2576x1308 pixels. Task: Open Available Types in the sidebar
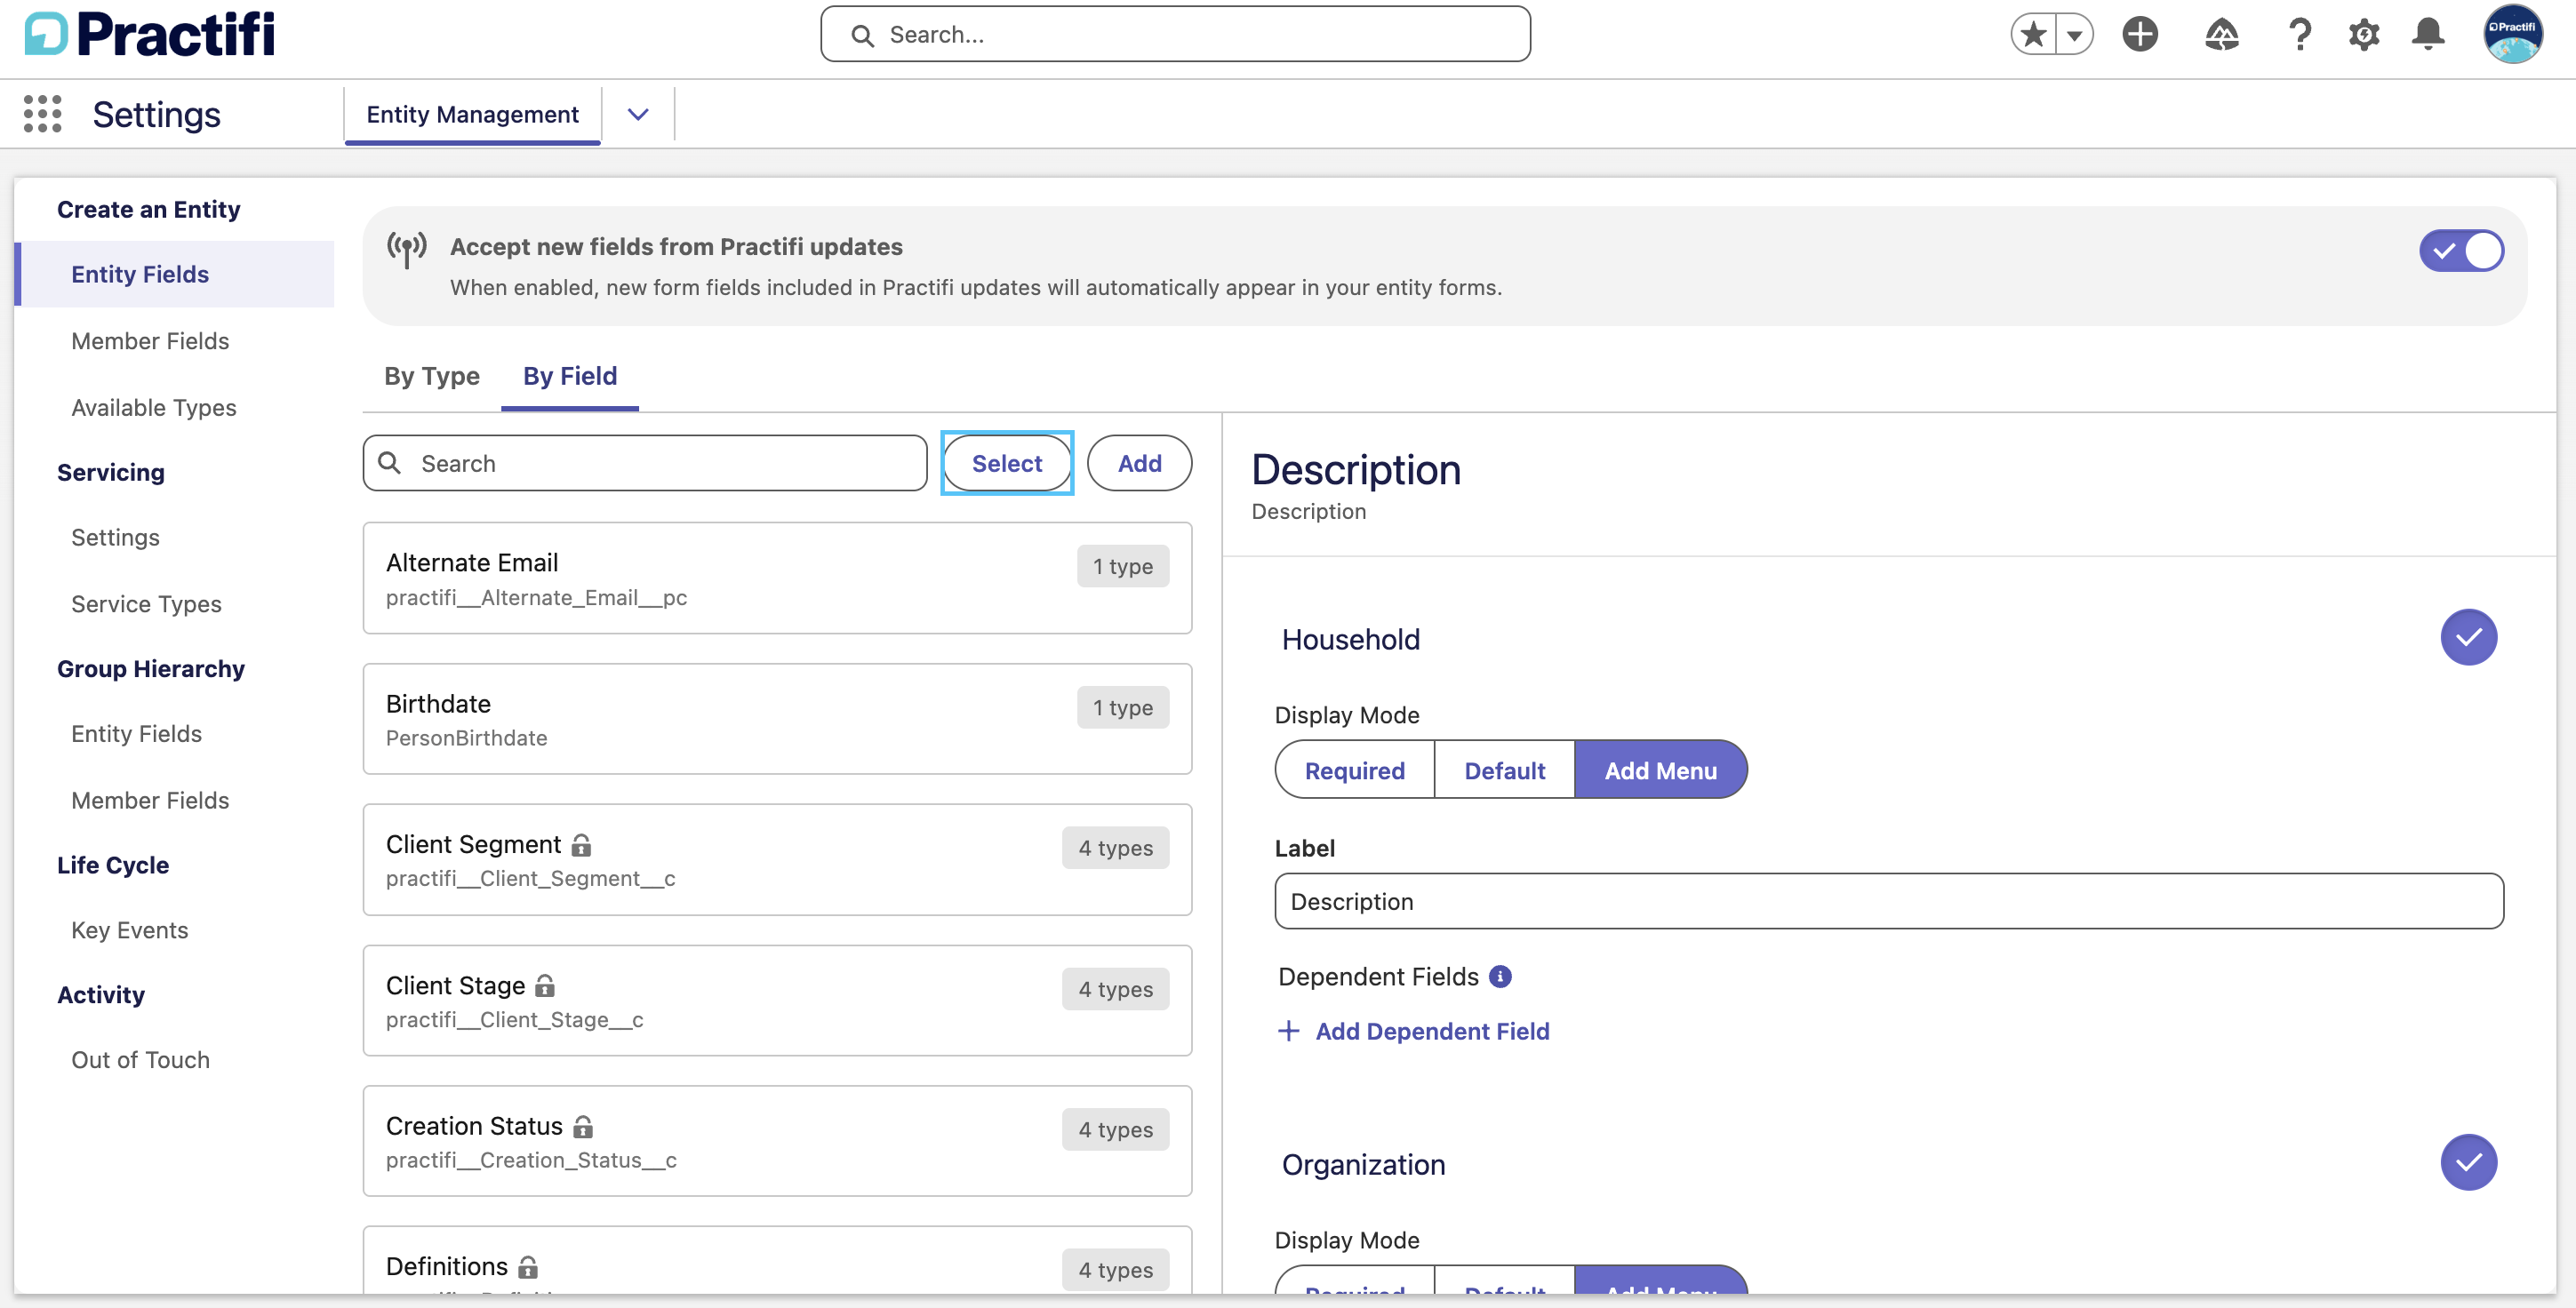153,408
